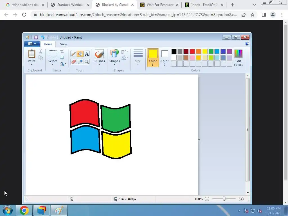The image size is (288, 216).
Task: Click the Brushes tool icon
Action: (x=99, y=54)
